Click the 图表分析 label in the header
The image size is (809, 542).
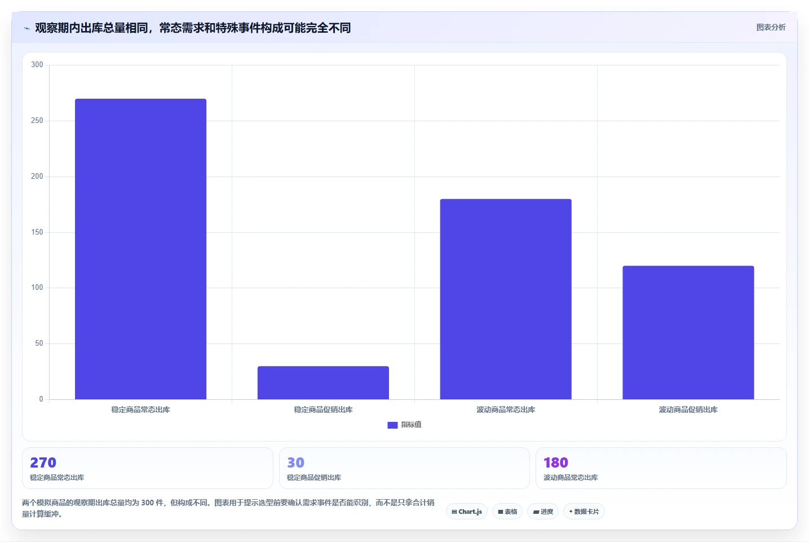pos(771,27)
